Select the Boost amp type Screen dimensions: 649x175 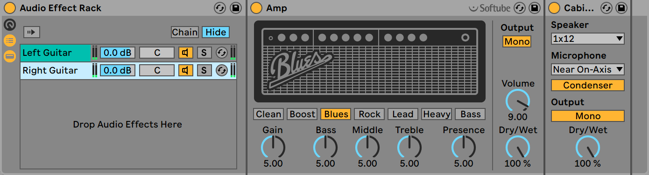[302, 114]
